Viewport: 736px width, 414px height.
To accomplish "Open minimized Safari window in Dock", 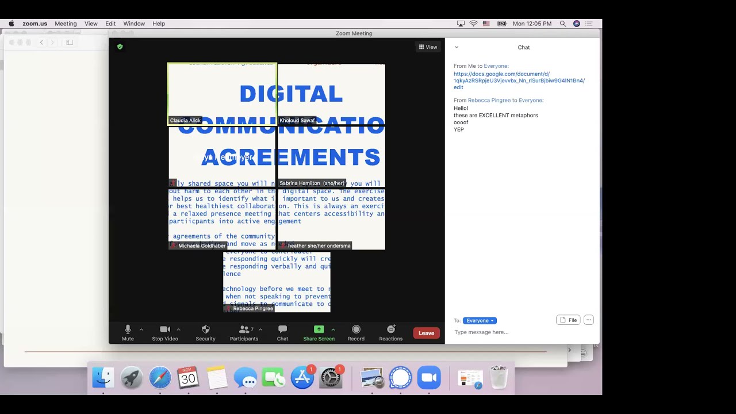I will click(x=470, y=378).
